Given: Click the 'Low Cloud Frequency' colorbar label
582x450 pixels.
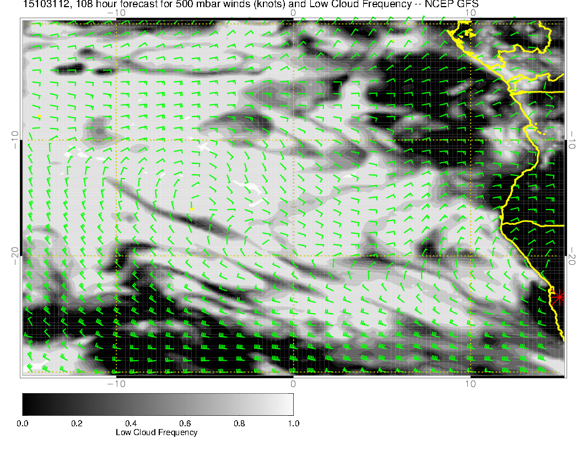Looking at the screenshot, I should coord(157,432).
